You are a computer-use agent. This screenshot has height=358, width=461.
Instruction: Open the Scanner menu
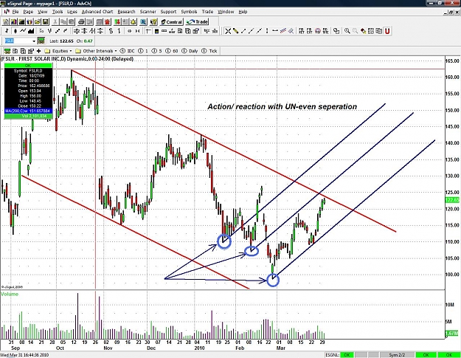coord(148,12)
